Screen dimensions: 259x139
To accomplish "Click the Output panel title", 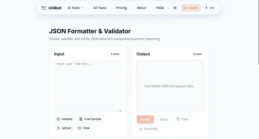I will pos(143,54).
